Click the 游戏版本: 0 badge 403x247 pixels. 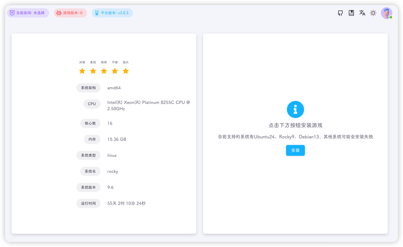70,13
